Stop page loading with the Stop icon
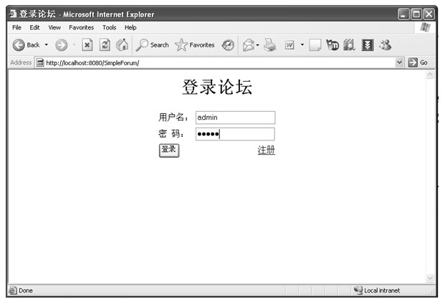 (87, 45)
